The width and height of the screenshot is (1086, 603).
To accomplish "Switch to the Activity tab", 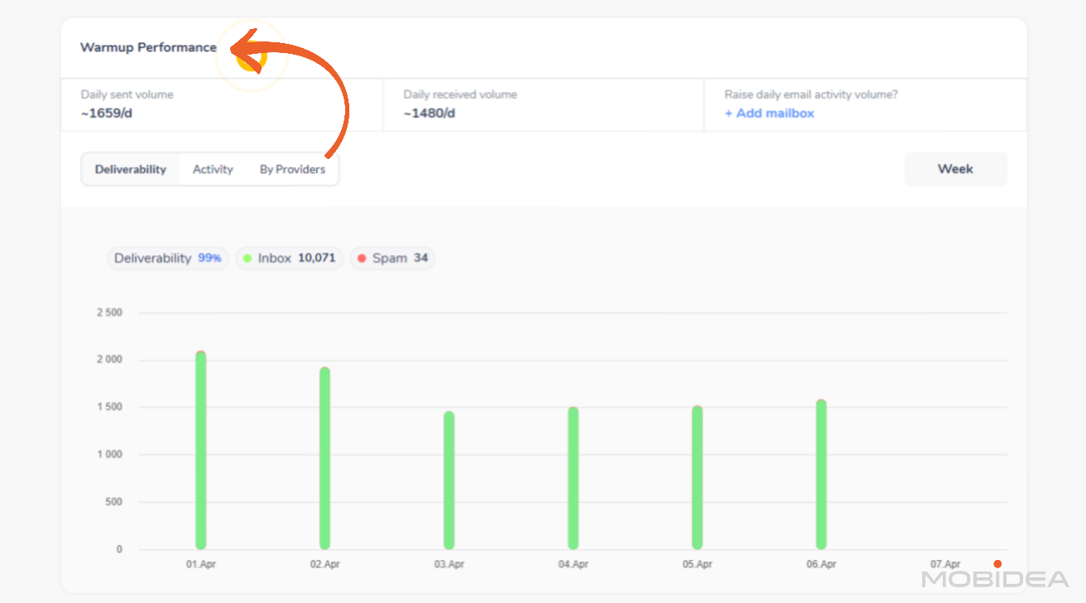I will tap(213, 170).
